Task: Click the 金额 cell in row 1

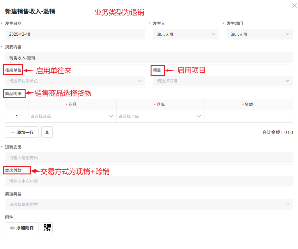Action: pos(249,116)
